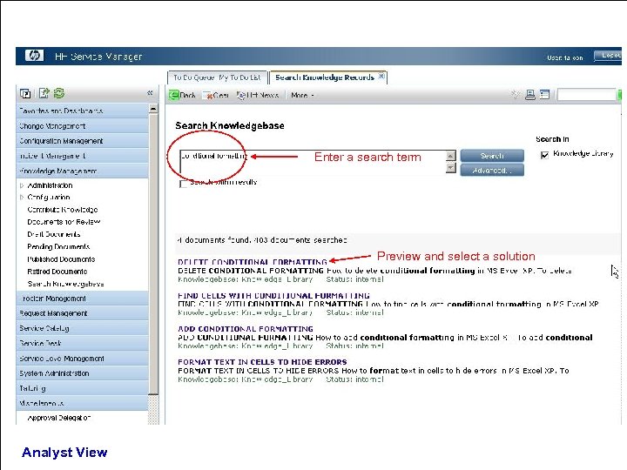Log out using the Logout button

pyautogui.click(x=609, y=56)
